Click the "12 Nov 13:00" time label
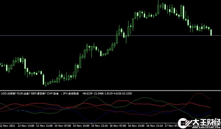This screenshot has height=129, width=221. click(26, 126)
